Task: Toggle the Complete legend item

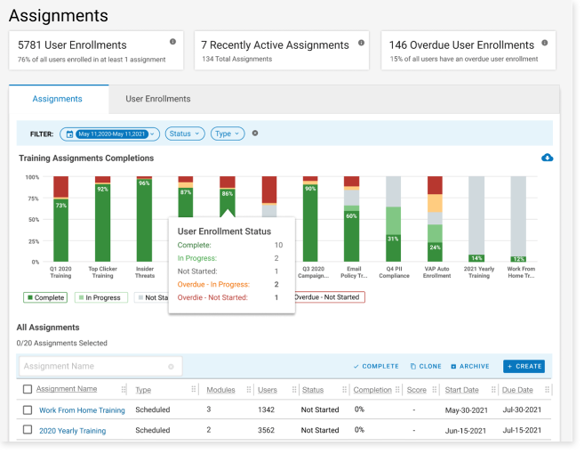Action: (45, 297)
